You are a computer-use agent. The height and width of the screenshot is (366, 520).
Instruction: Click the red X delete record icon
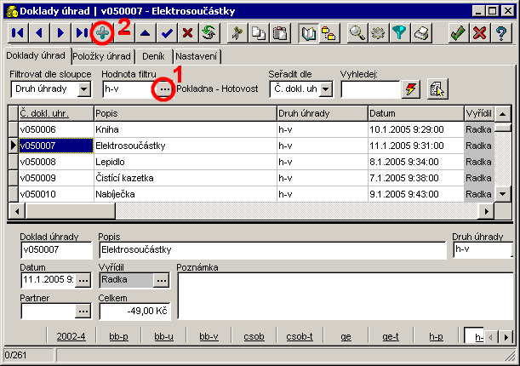(x=187, y=33)
